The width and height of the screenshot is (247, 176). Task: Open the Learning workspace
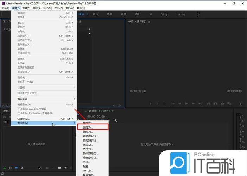tap(180, 14)
